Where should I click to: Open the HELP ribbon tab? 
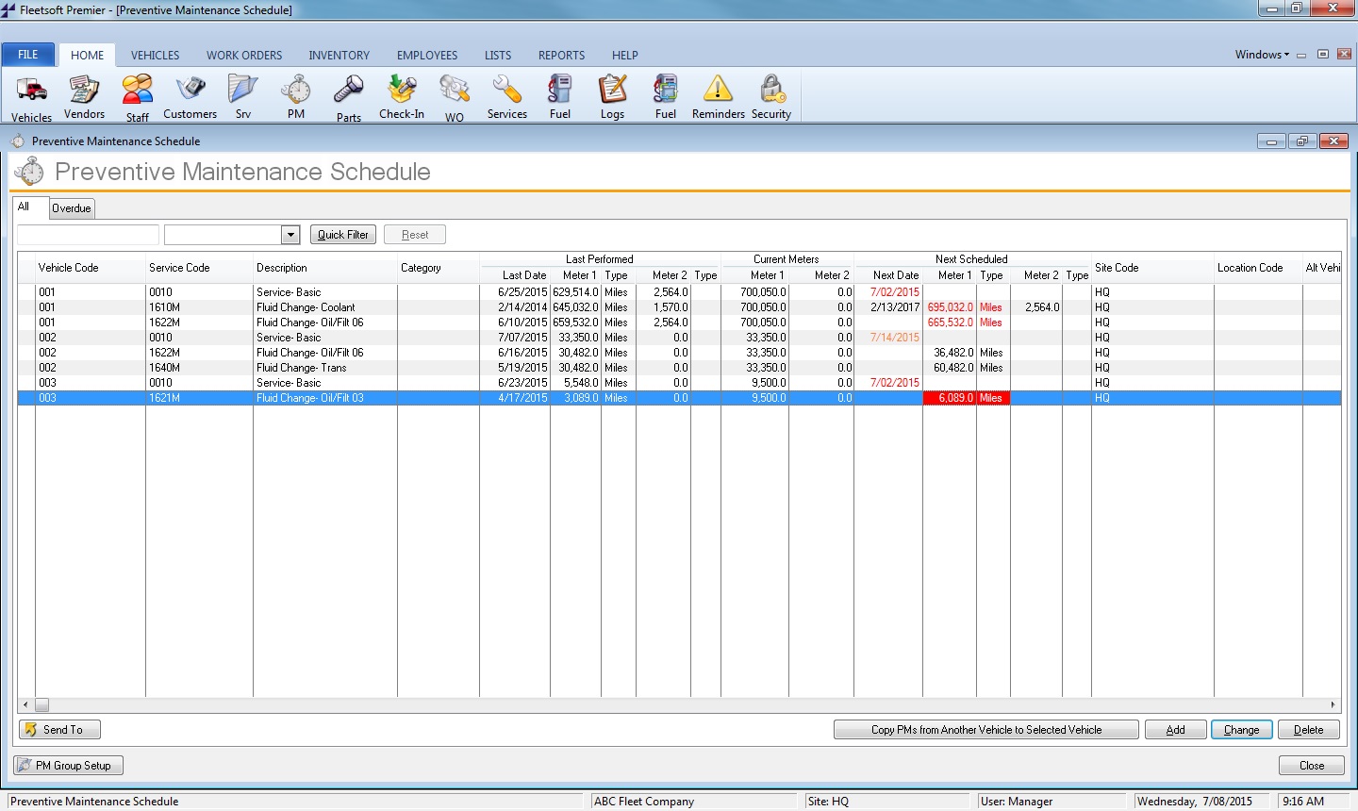(625, 55)
